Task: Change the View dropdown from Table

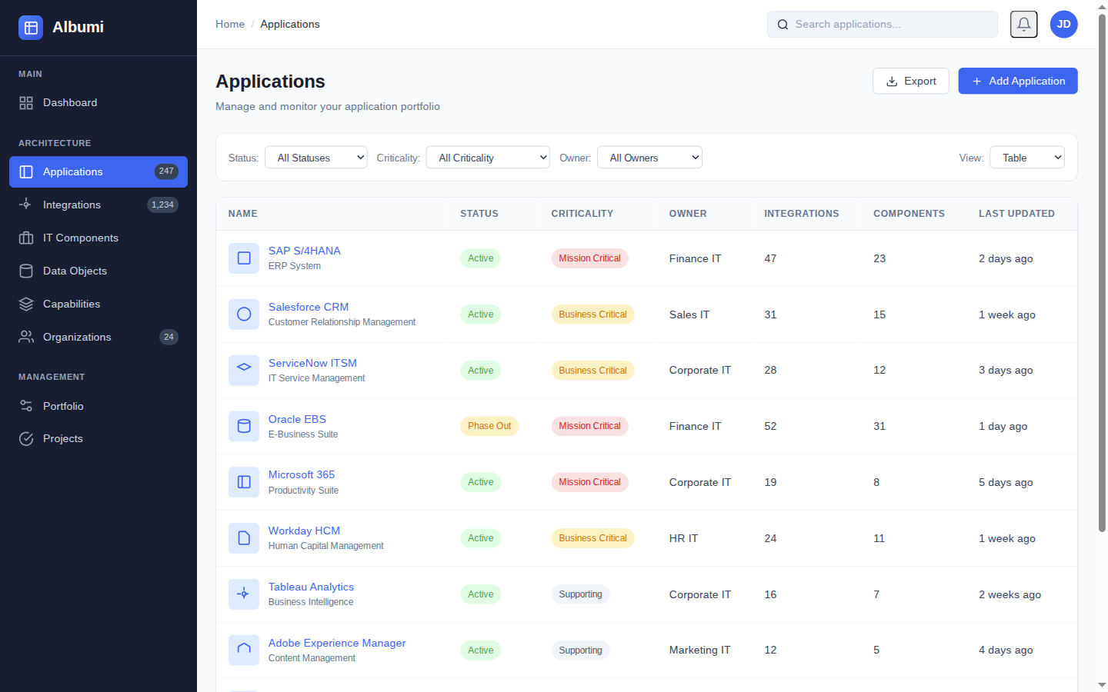Action: pyautogui.click(x=1026, y=157)
